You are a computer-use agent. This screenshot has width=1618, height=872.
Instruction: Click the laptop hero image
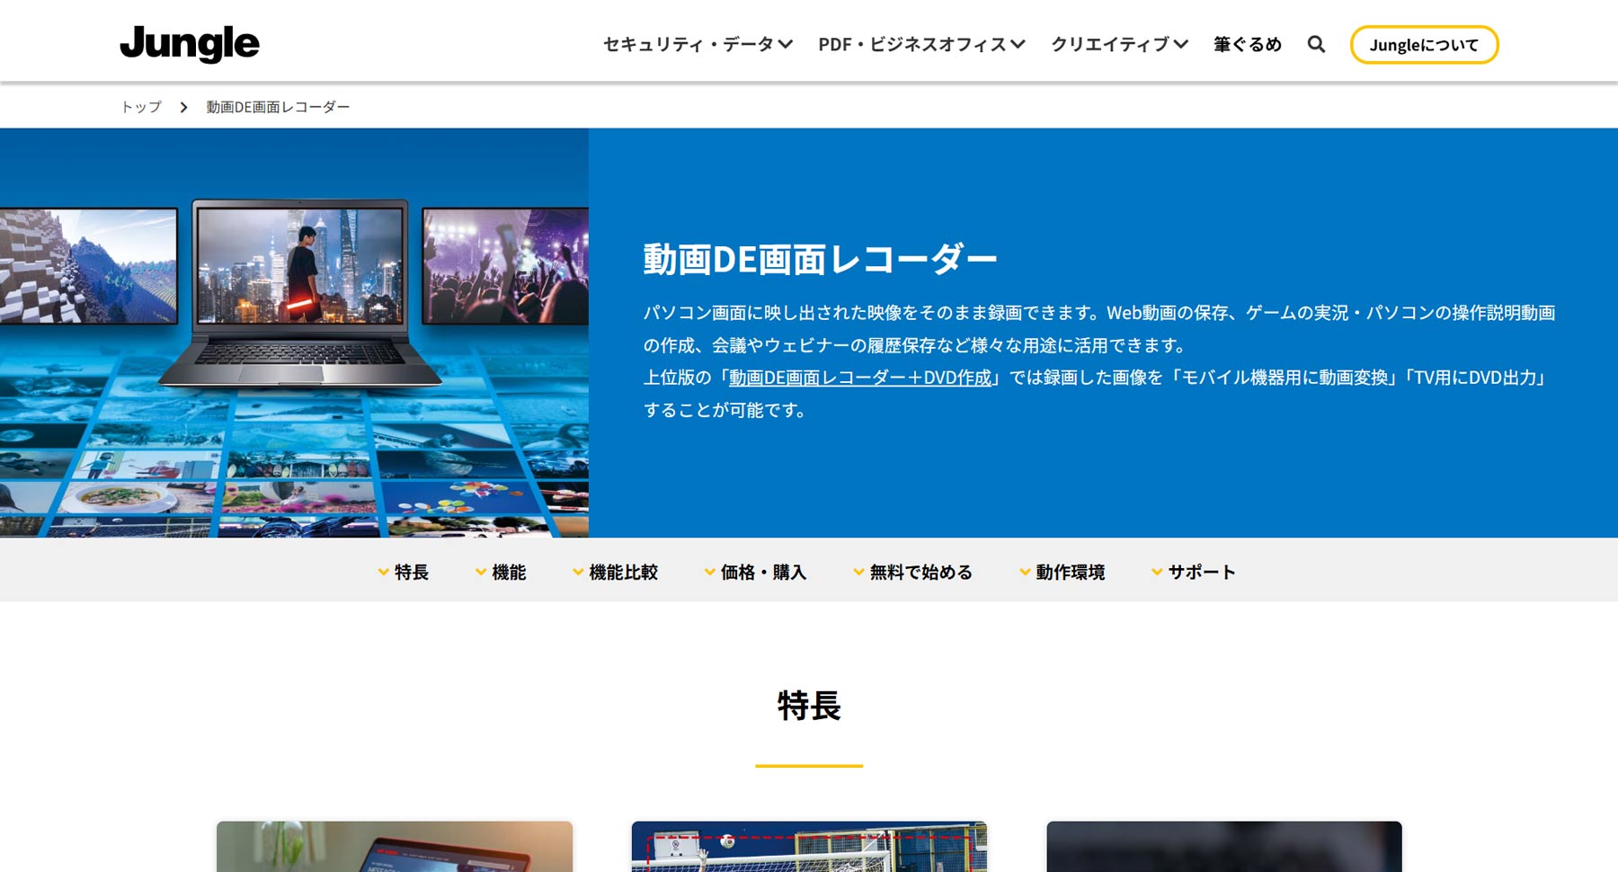(294, 333)
